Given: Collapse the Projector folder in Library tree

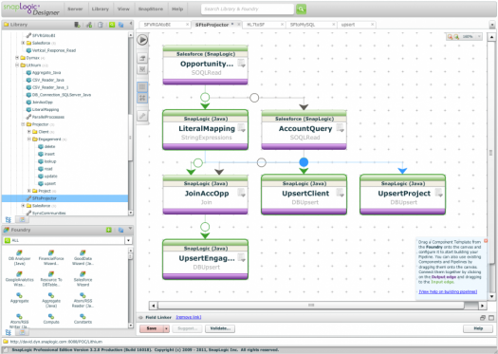Looking at the screenshot, I should pyautogui.click(x=23, y=124).
